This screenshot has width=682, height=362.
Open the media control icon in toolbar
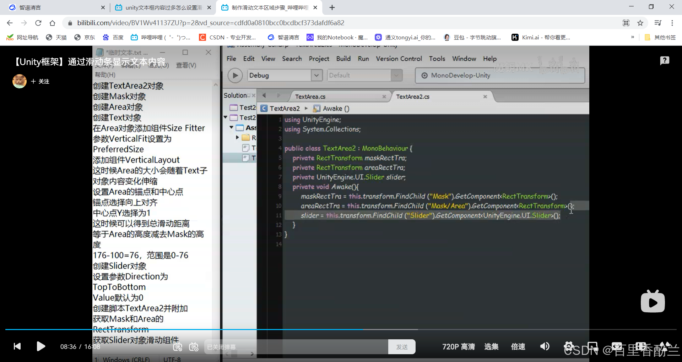pyautogui.click(x=658, y=23)
